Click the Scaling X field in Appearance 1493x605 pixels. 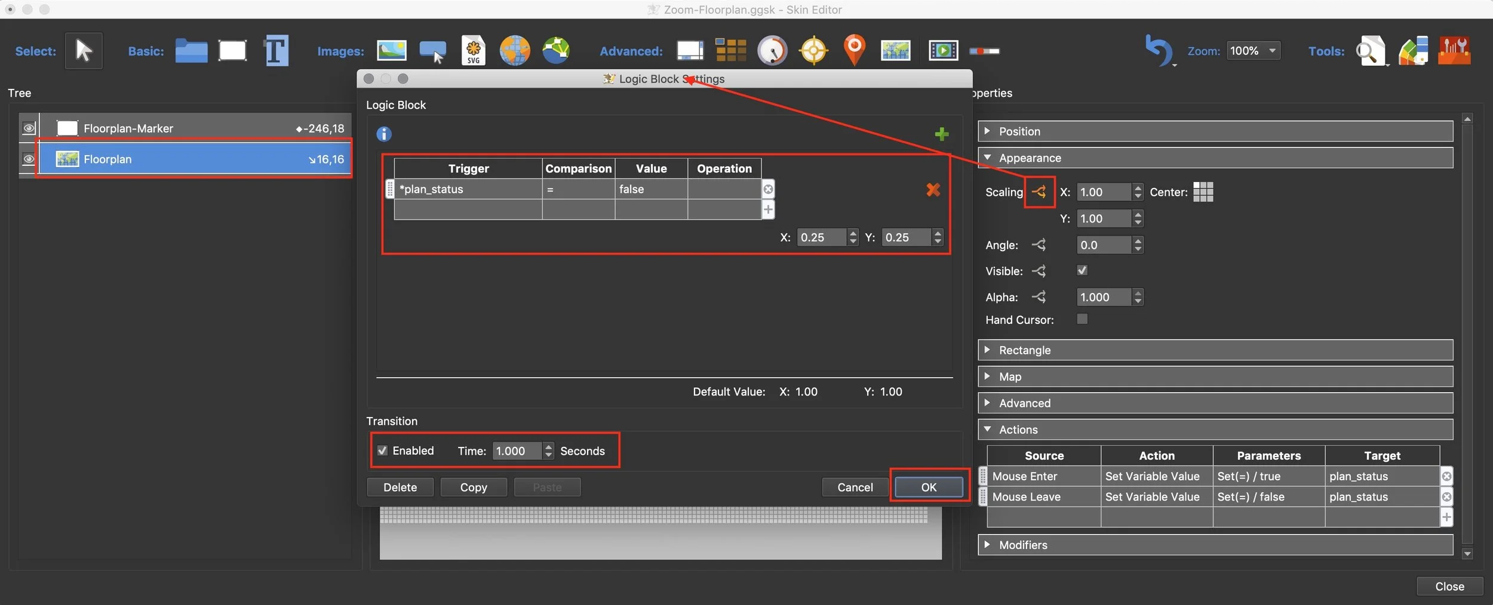[x=1104, y=192]
